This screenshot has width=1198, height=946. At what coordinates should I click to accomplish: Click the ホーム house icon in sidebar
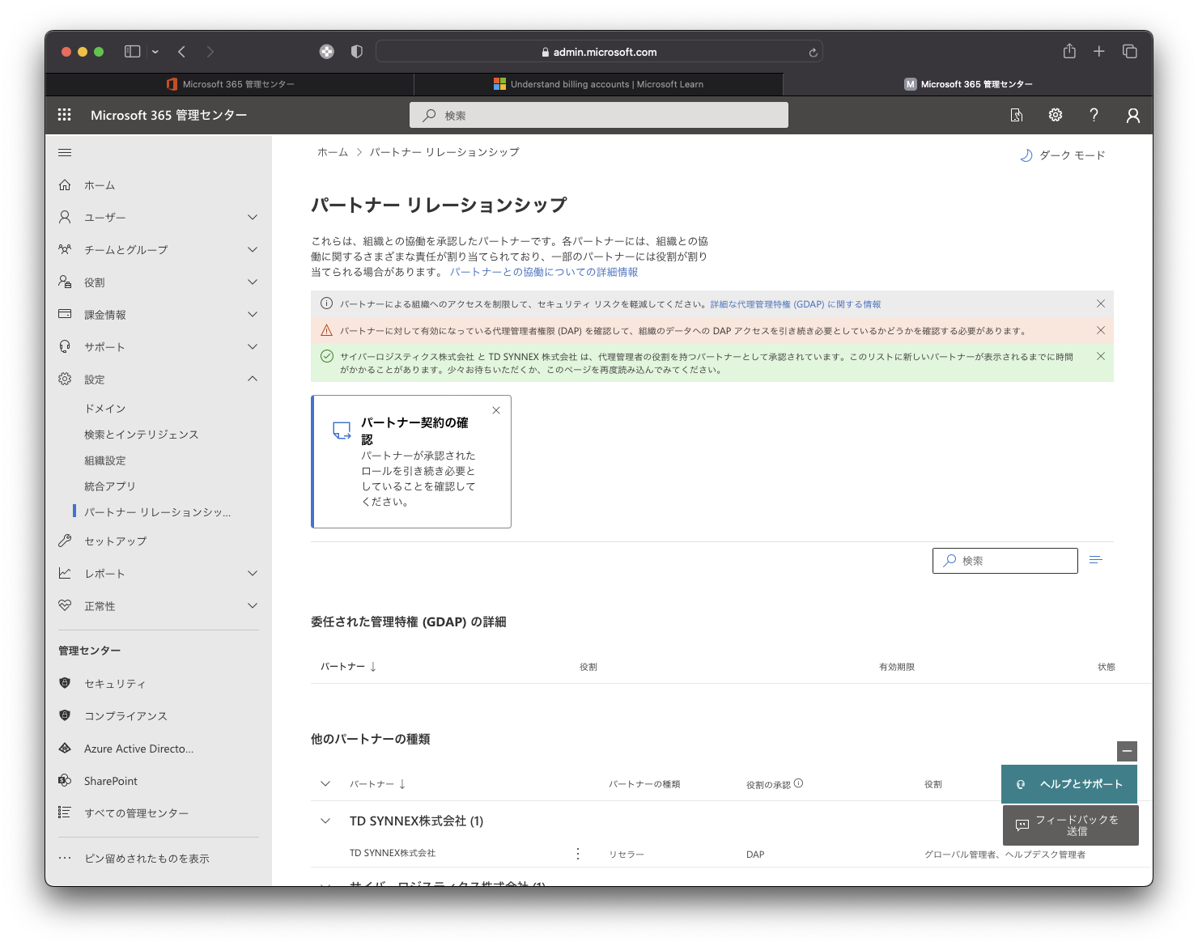(x=65, y=185)
